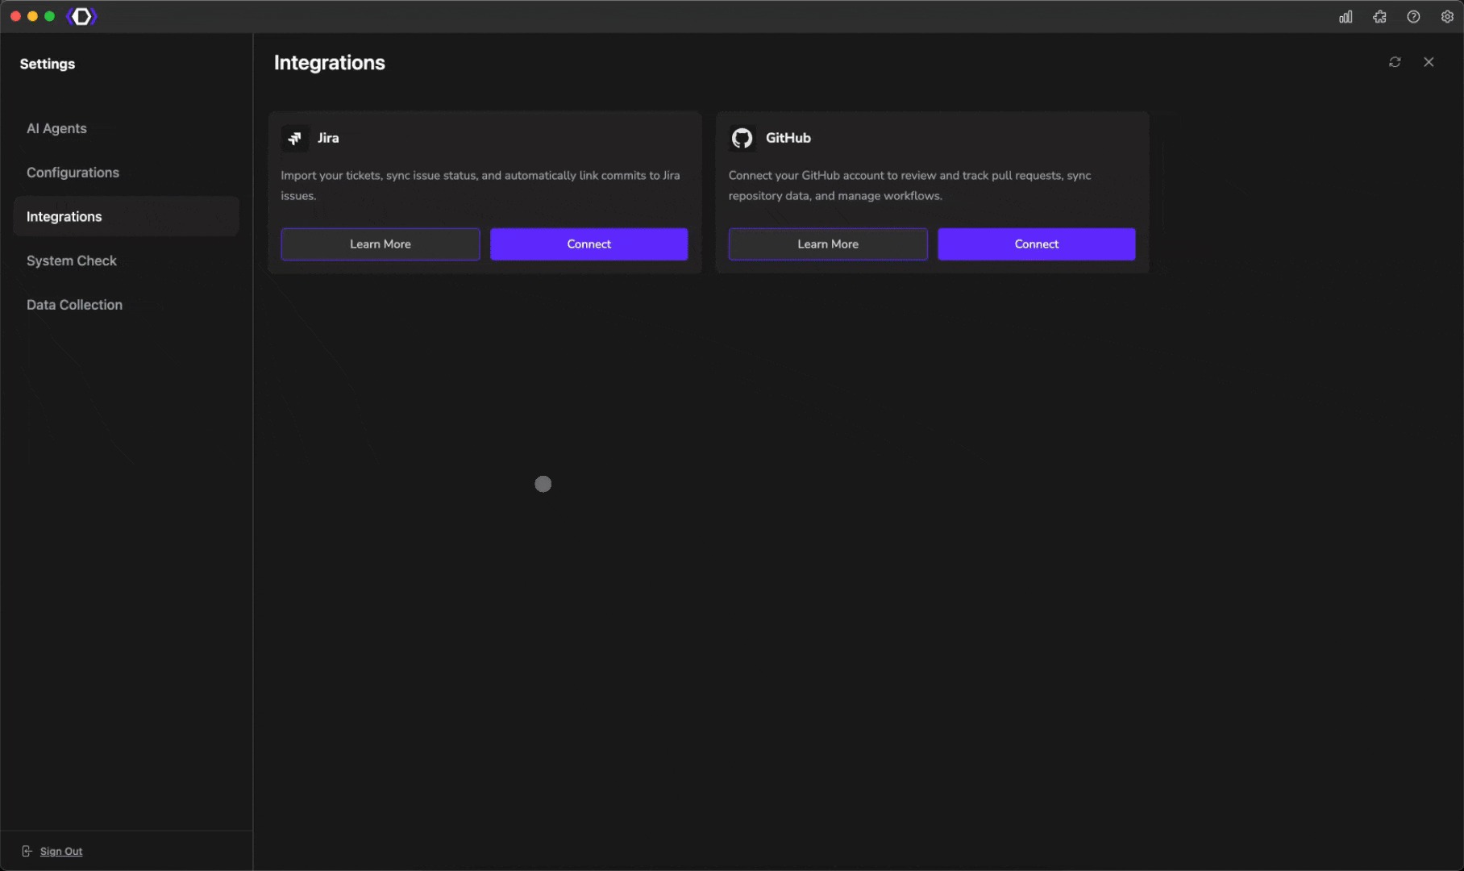Connect the Jira integration
Screen dimensions: 1464x871
589,244
